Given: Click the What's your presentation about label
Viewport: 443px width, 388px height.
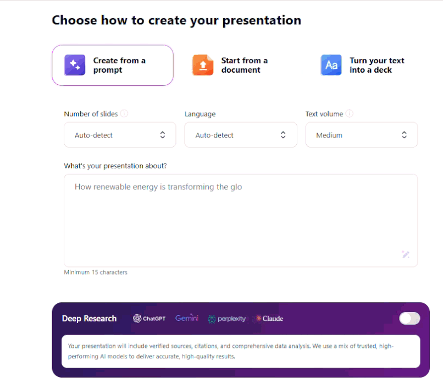Looking at the screenshot, I should 115,166.
